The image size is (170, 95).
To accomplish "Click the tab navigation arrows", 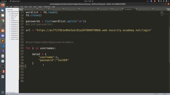I will [21, 9].
